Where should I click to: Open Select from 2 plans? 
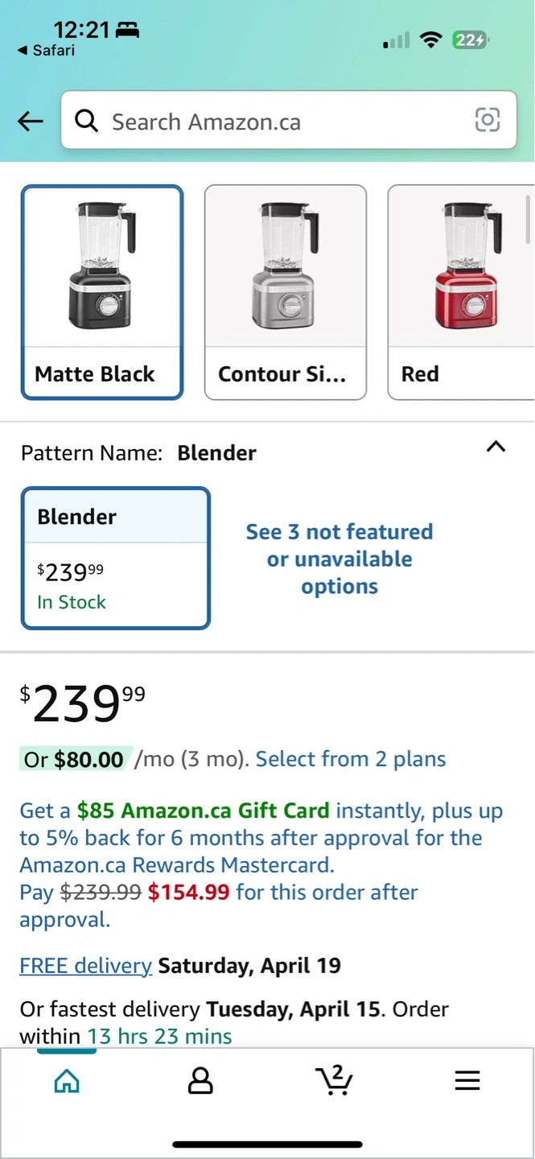pos(351,759)
